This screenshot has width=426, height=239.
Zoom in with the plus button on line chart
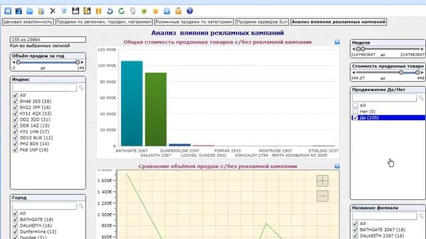[322, 181]
